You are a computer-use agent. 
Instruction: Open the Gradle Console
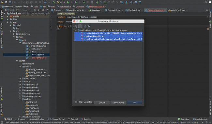tap(200, 119)
